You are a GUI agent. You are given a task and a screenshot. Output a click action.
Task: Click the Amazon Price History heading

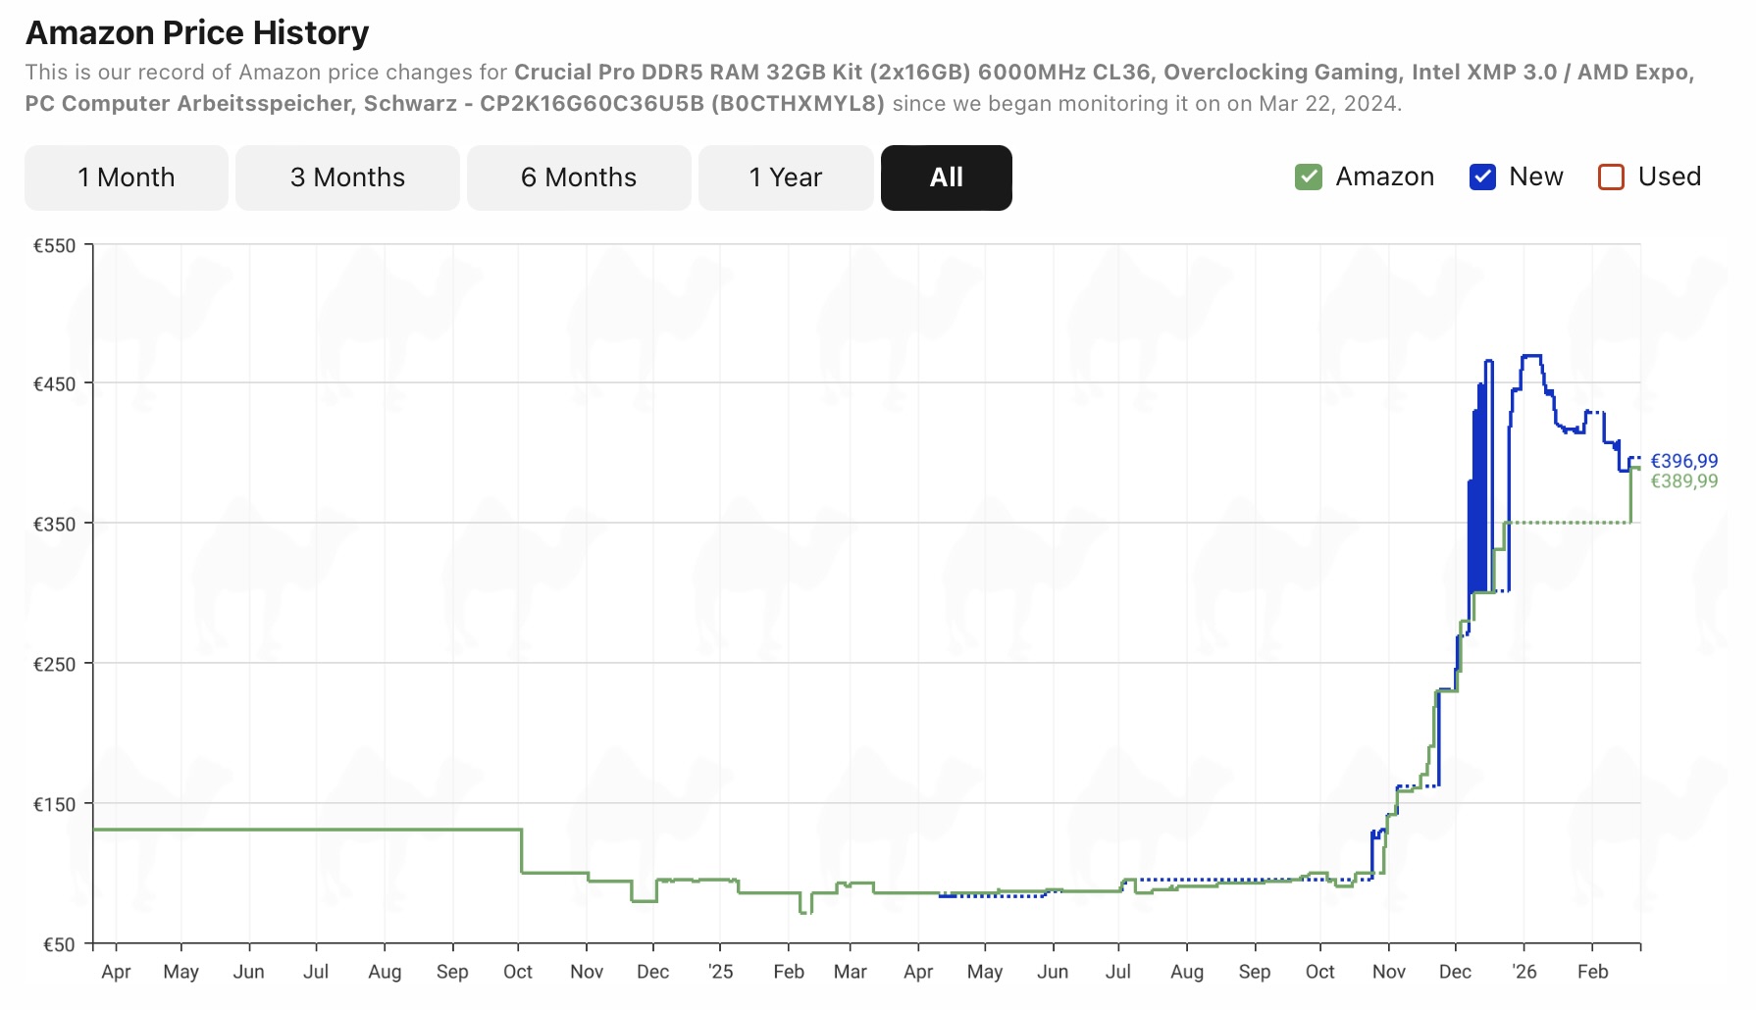click(x=197, y=33)
